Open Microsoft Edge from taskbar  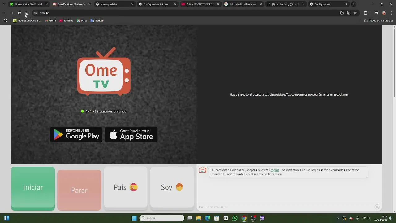(208, 218)
